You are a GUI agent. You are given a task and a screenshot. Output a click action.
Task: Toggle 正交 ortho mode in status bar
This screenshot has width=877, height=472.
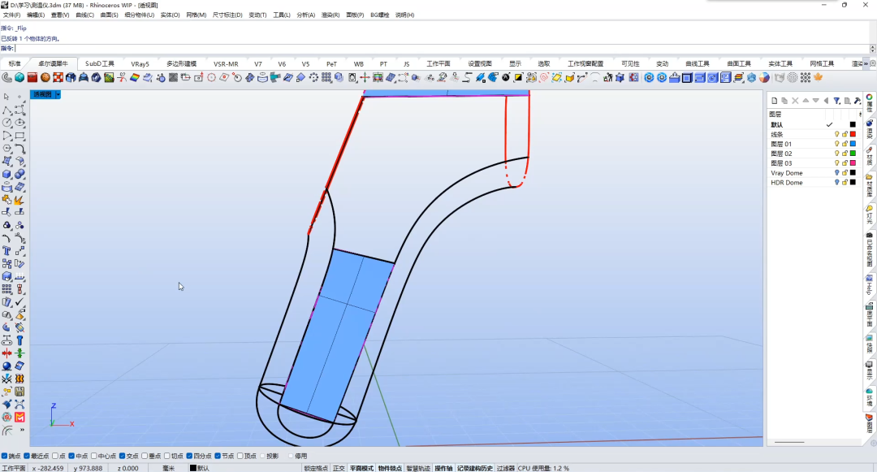coord(339,468)
